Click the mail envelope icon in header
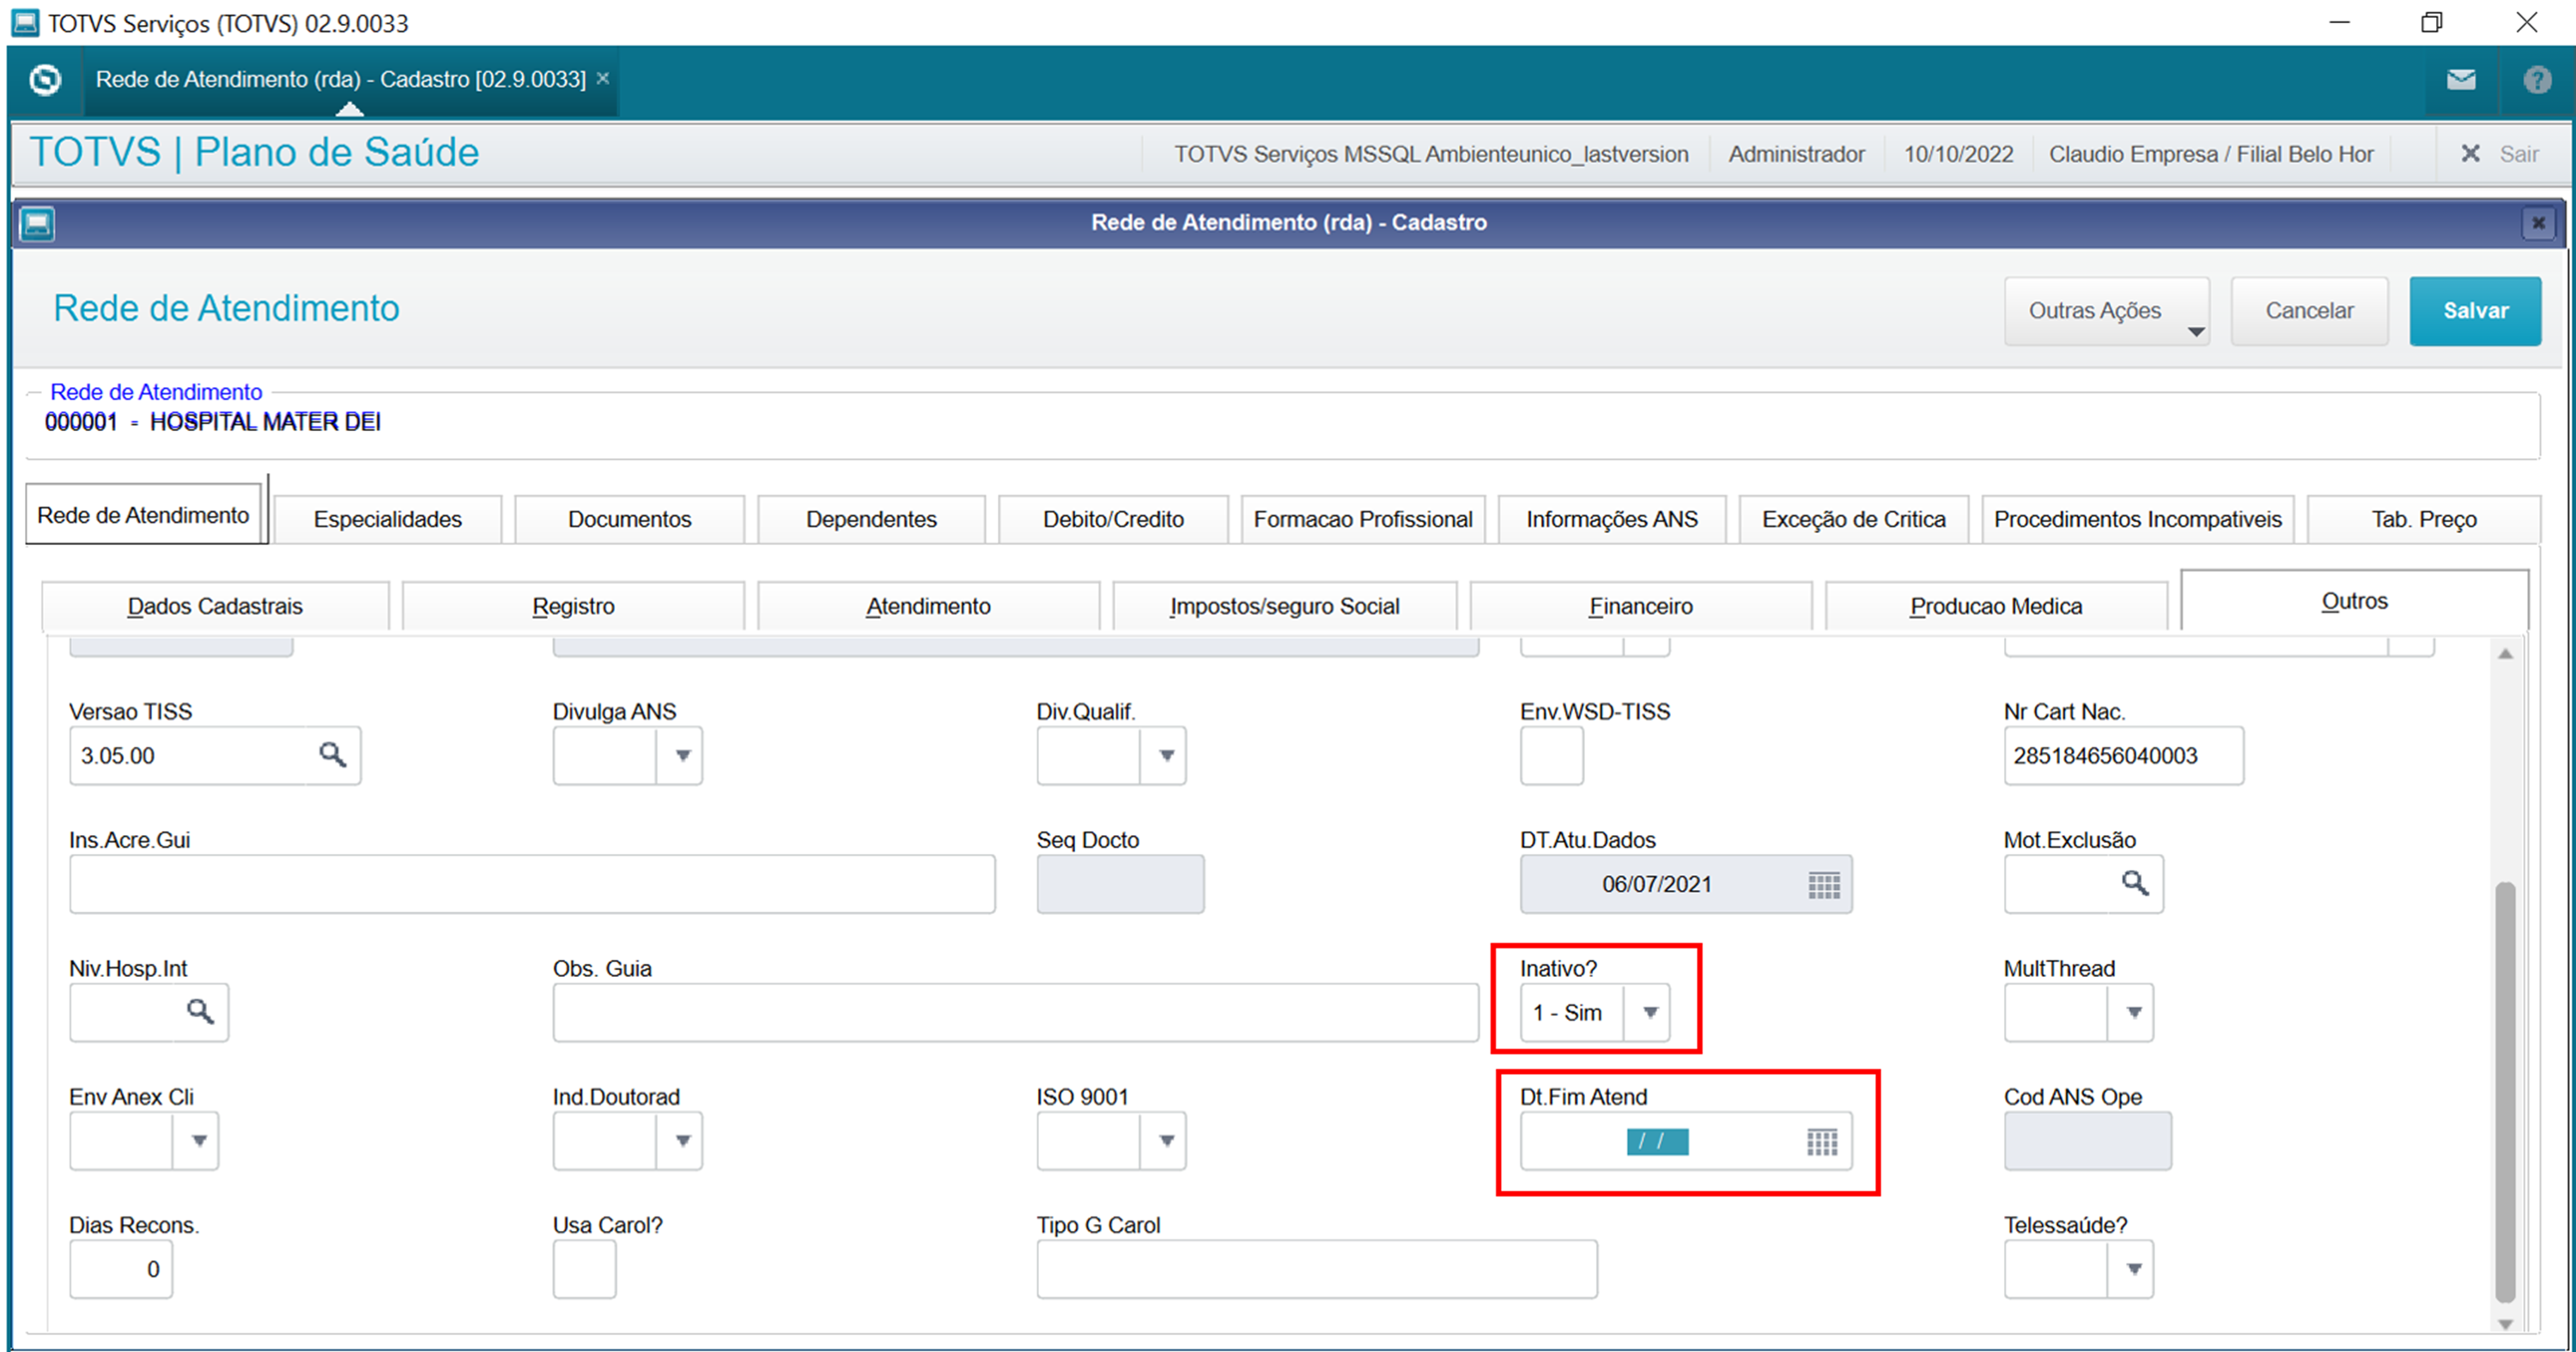The height and width of the screenshot is (1352, 2576). (x=2461, y=80)
